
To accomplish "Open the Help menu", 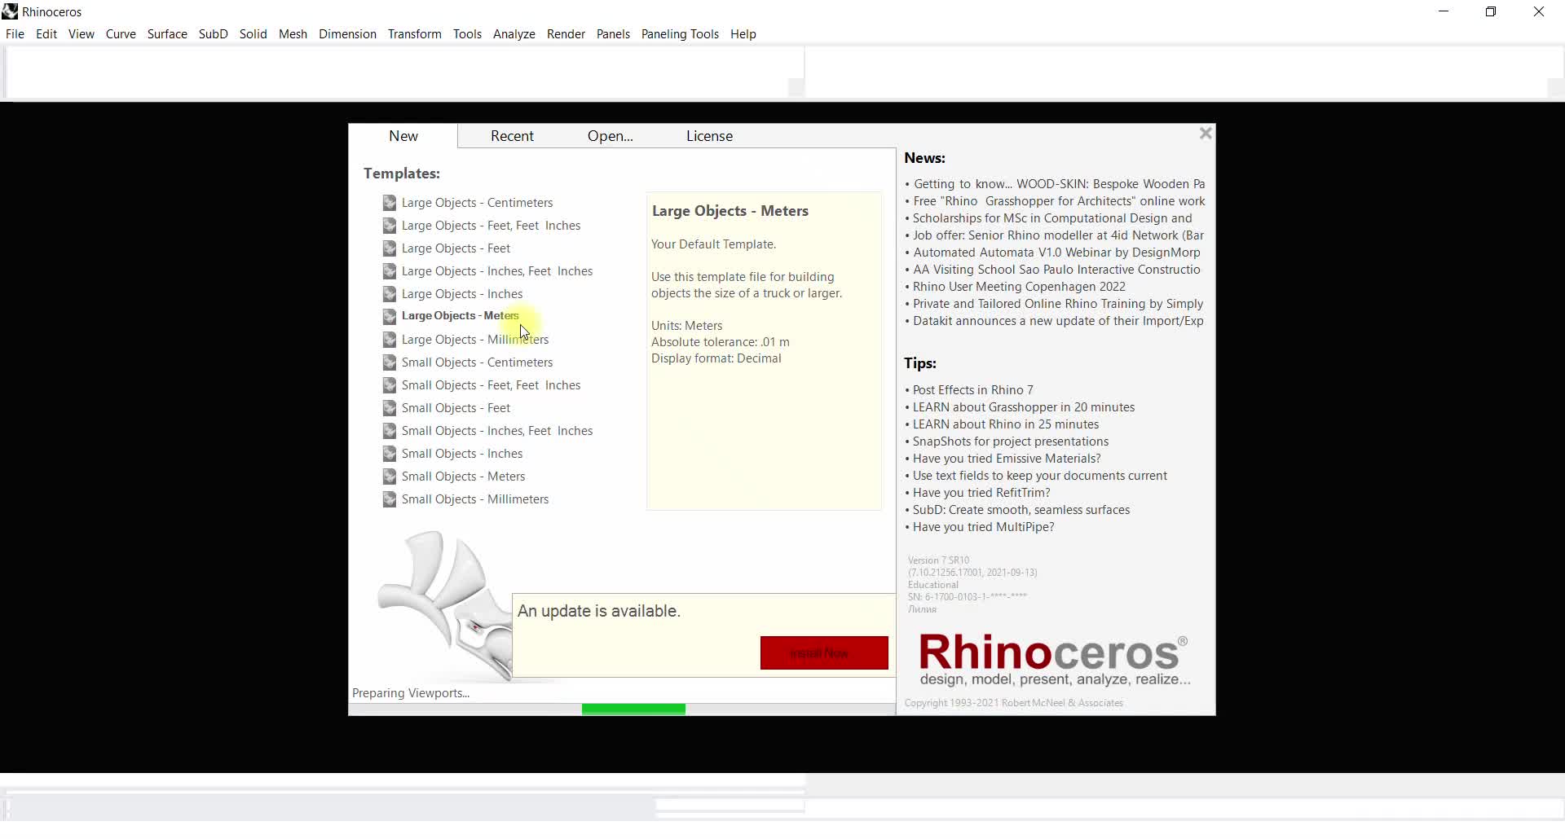I will [743, 34].
